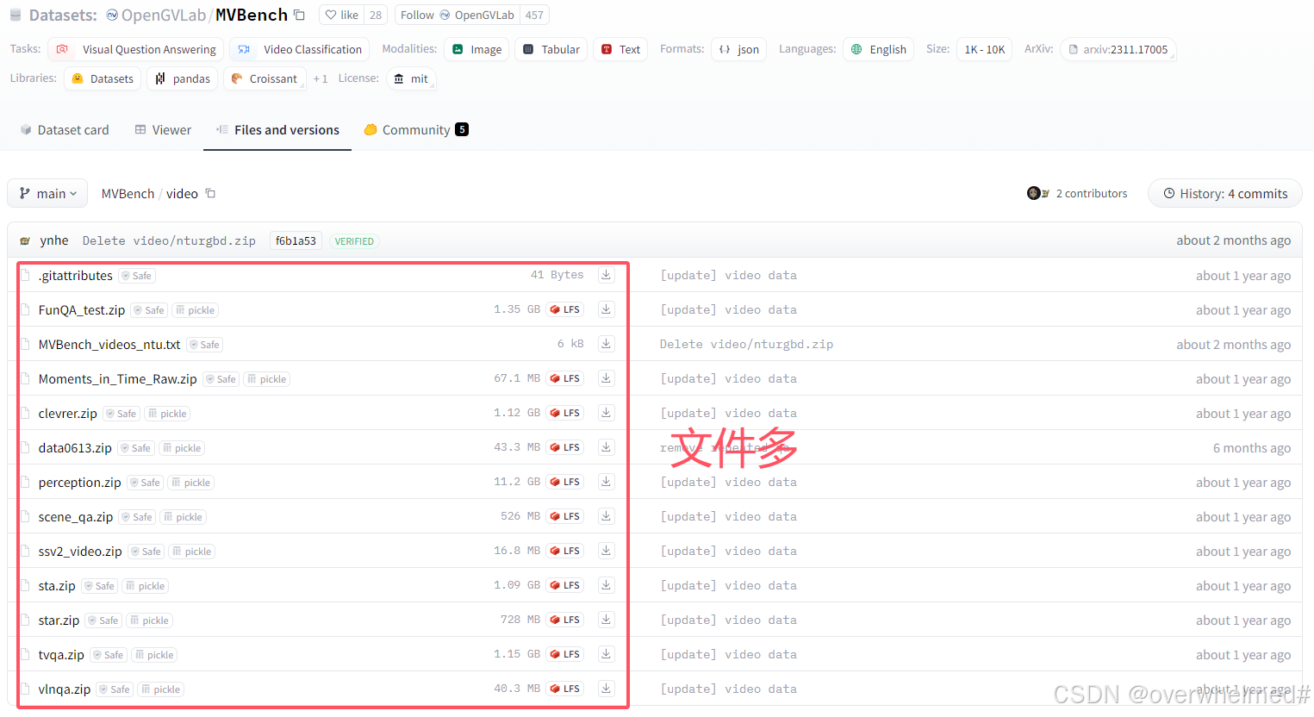Download clevrer.zip via its download icon
Screen dimensions: 1314x717
607,413
